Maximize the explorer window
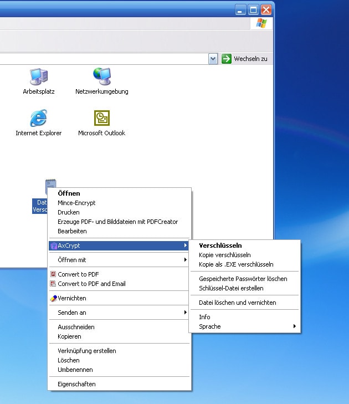349x404 pixels. click(253, 10)
